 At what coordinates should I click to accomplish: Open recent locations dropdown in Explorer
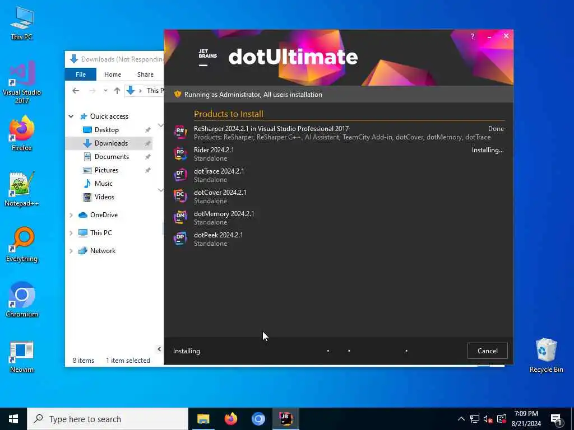point(105,91)
